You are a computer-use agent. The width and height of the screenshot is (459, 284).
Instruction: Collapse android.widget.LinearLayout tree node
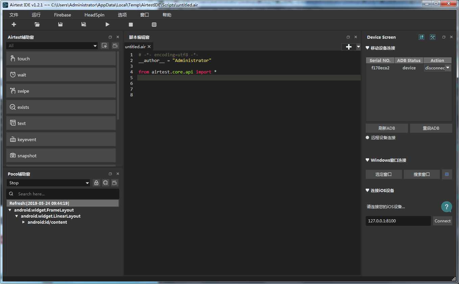coord(17,216)
